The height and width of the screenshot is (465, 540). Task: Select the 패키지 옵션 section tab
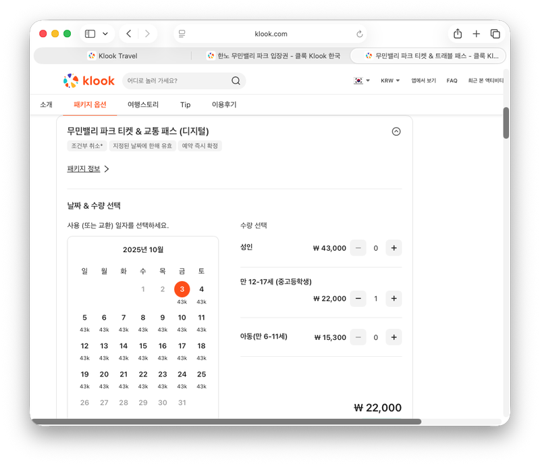pos(90,105)
